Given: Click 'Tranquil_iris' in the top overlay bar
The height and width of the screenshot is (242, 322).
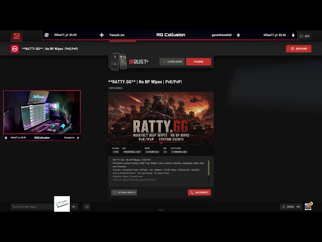Looking at the screenshot, I should (117, 35).
